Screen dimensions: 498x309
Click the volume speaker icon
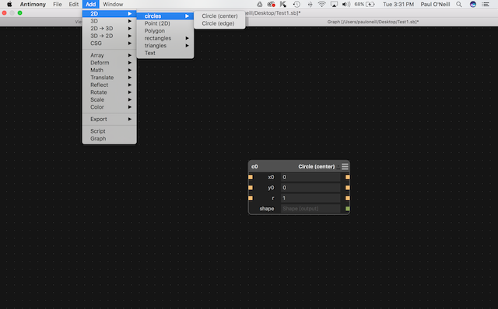345,4
